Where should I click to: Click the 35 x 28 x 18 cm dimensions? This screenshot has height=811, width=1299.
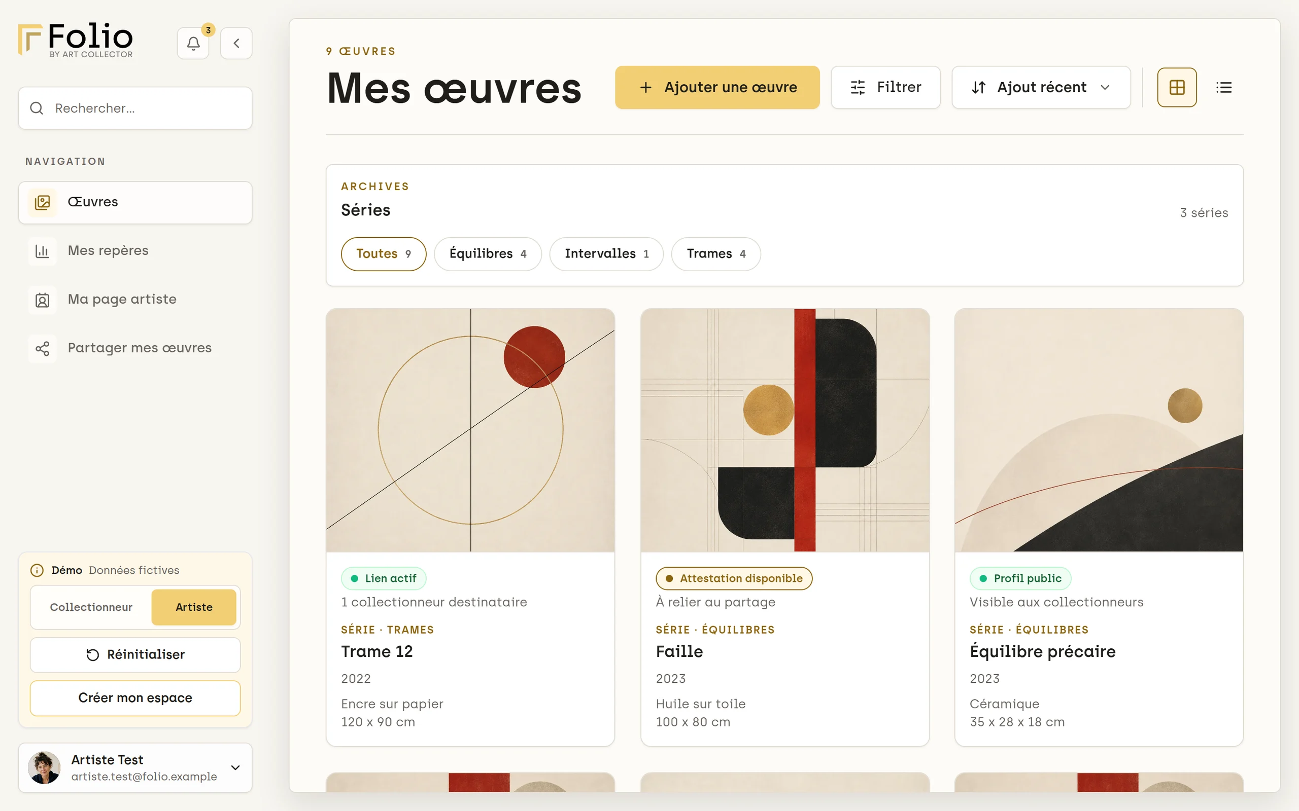1017,722
